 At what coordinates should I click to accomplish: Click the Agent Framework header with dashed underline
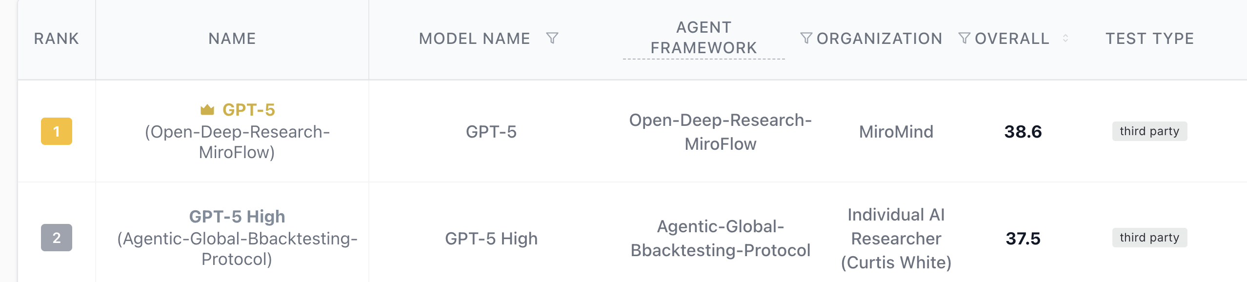point(704,38)
